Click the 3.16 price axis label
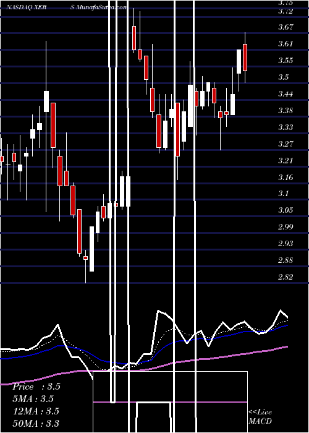This screenshot has width=309, height=433. tap(286, 177)
